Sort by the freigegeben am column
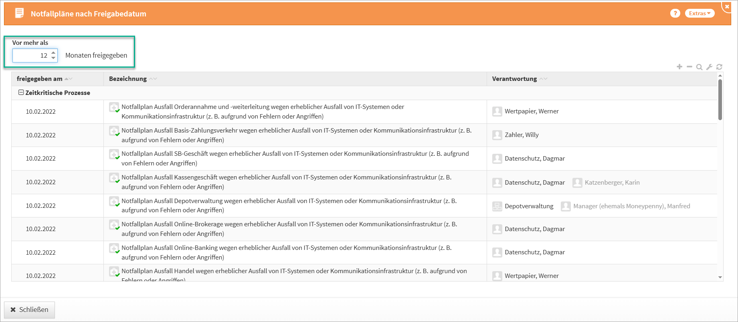738x322 pixels. 40,79
